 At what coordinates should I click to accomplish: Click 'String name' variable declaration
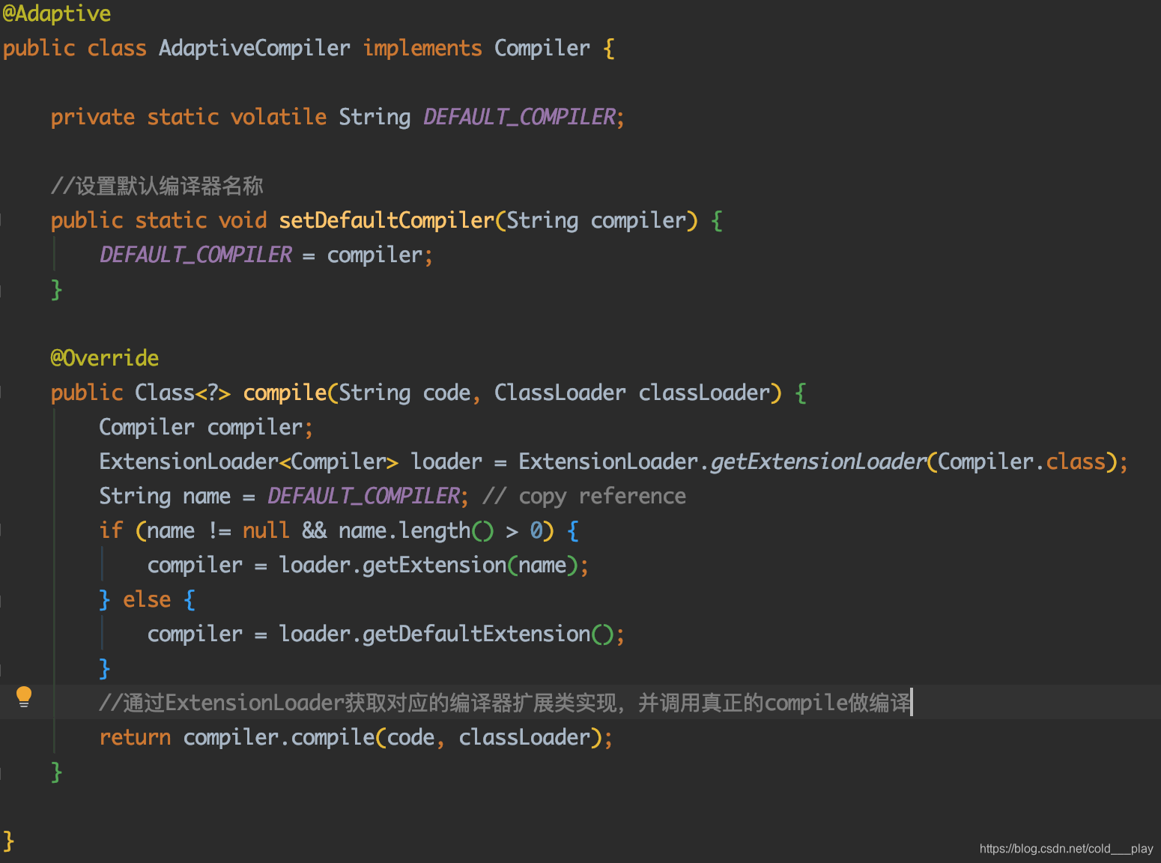165,496
